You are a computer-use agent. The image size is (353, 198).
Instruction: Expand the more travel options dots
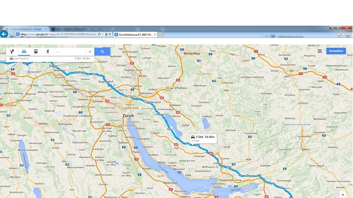click(x=58, y=52)
